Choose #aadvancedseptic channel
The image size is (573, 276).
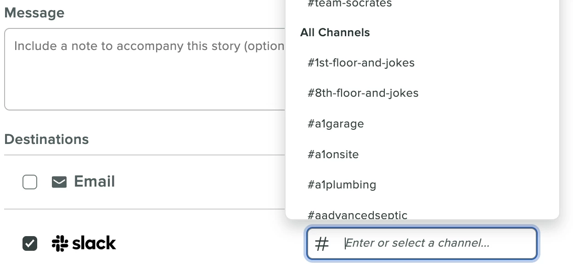pos(357,215)
